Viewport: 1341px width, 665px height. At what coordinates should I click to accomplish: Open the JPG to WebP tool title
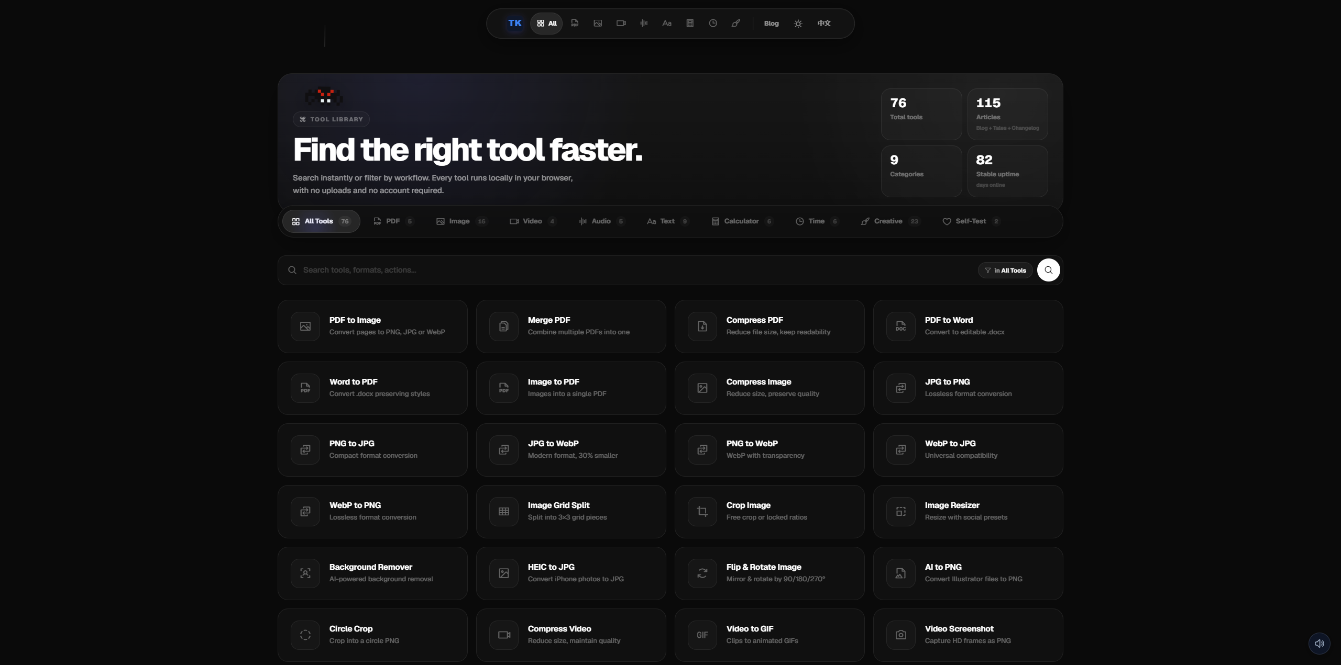coord(553,444)
